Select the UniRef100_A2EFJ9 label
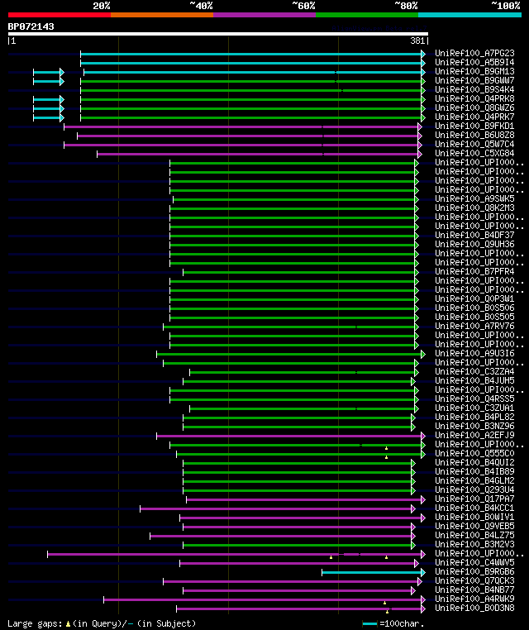Viewport: 529px width, 630px height. point(474,435)
